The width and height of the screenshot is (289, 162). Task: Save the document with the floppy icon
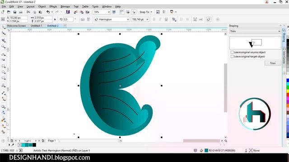tap(15, 12)
